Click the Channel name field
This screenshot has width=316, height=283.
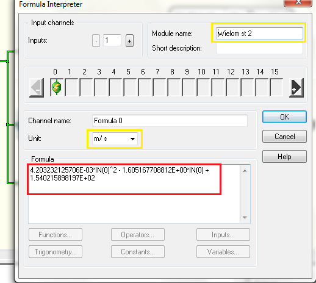click(170, 121)
